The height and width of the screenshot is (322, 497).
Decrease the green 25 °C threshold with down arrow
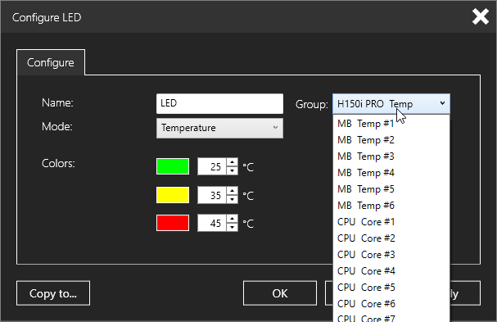tap(233, 170)
